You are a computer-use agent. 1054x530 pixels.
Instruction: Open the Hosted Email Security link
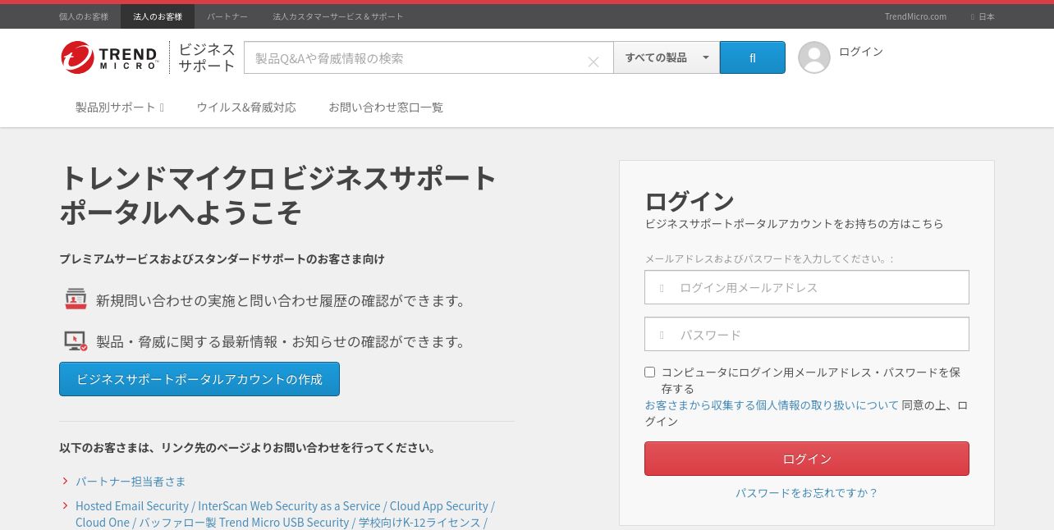[x=285, y=514]
